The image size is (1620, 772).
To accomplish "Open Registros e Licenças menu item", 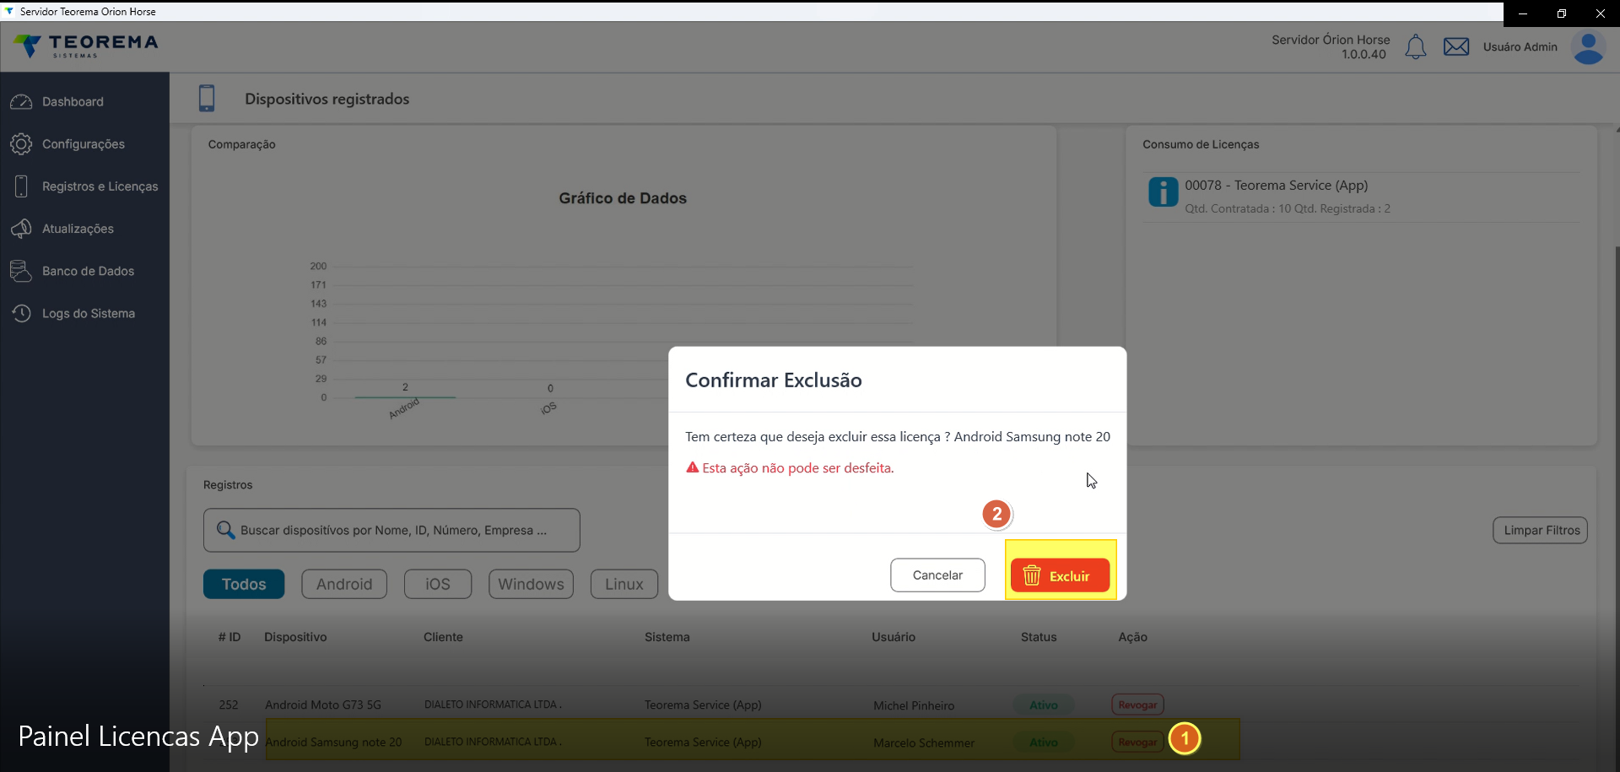I will 100,186.
